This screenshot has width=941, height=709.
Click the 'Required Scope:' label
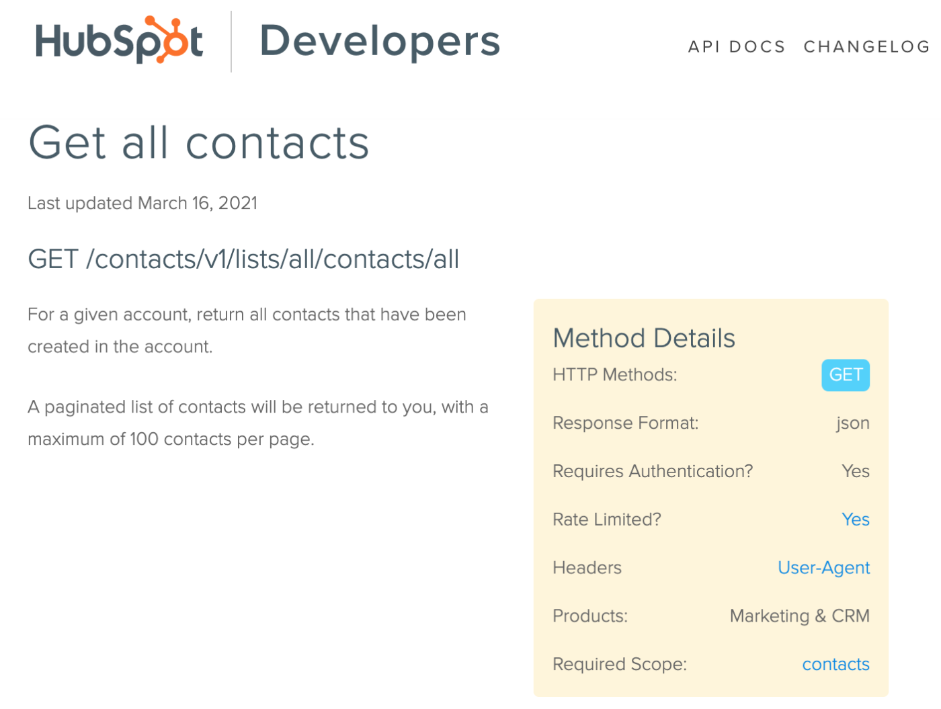(x=619, y=664)
